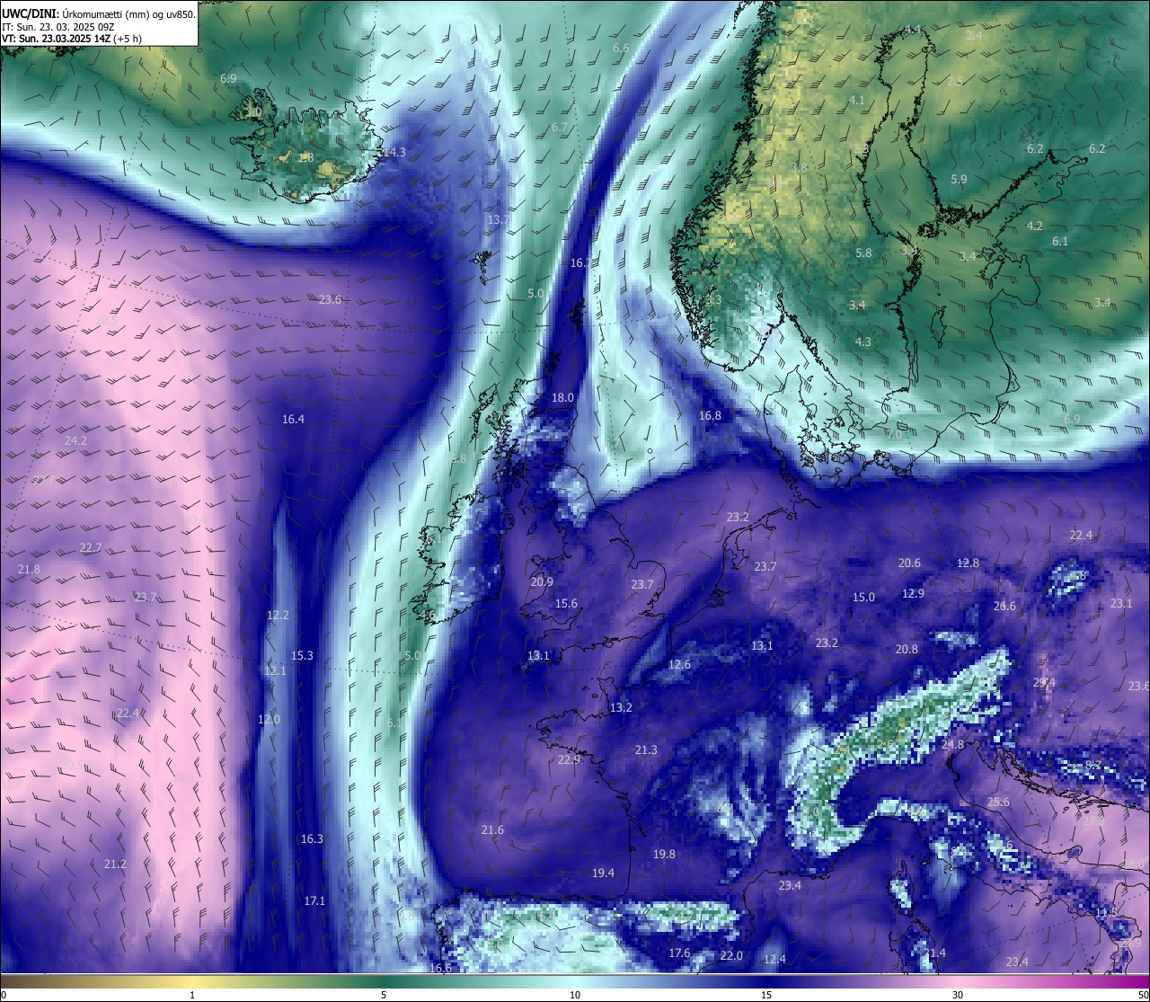Click the 14.3 value east of Iceland

point(394,153)
